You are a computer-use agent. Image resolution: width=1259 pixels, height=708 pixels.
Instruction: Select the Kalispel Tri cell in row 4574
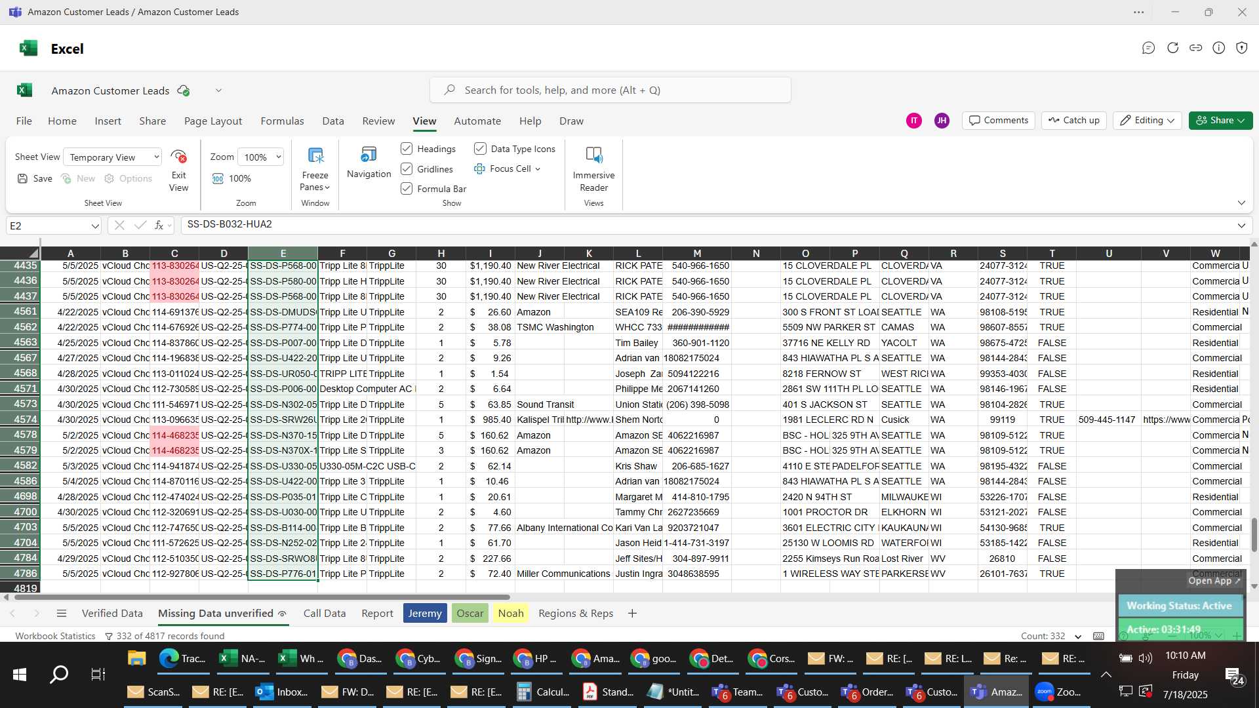tap(540, 420)
